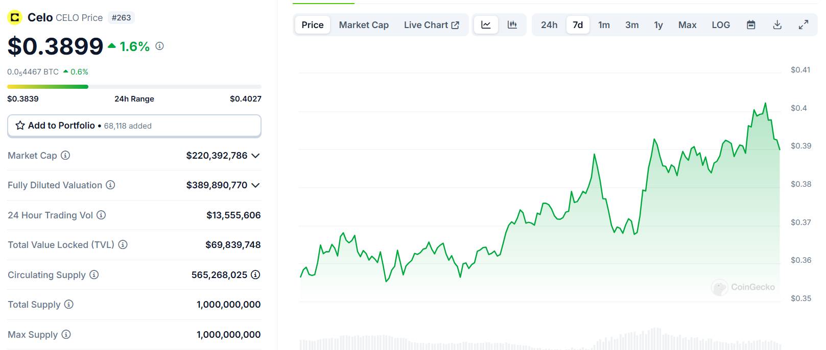
Task: Click the $0.35 axis label
Action: [x=800, y=298]
